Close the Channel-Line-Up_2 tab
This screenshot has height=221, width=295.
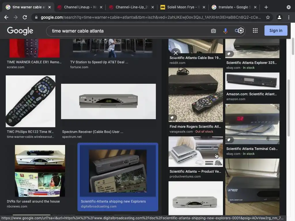point(153,7)
